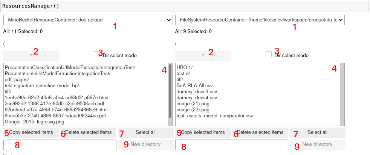Image resolution: width=370 pixels, height=155 pixels.
Task: Click left pane New directory button
Action: (x=145, y=144)
